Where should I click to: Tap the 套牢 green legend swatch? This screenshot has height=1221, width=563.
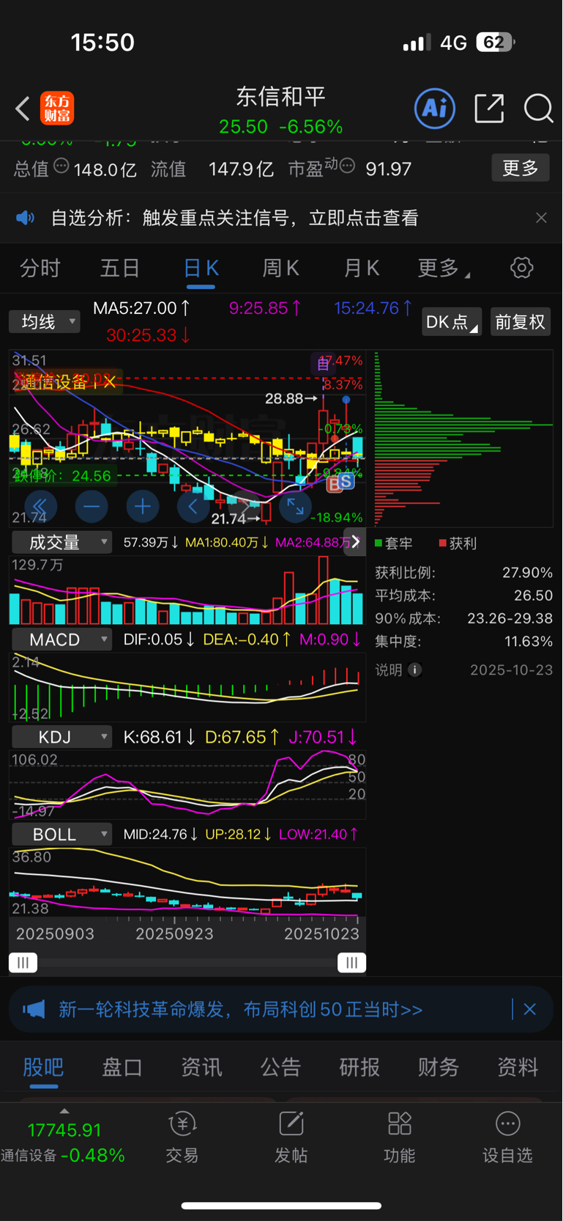[x=379, y=543]
